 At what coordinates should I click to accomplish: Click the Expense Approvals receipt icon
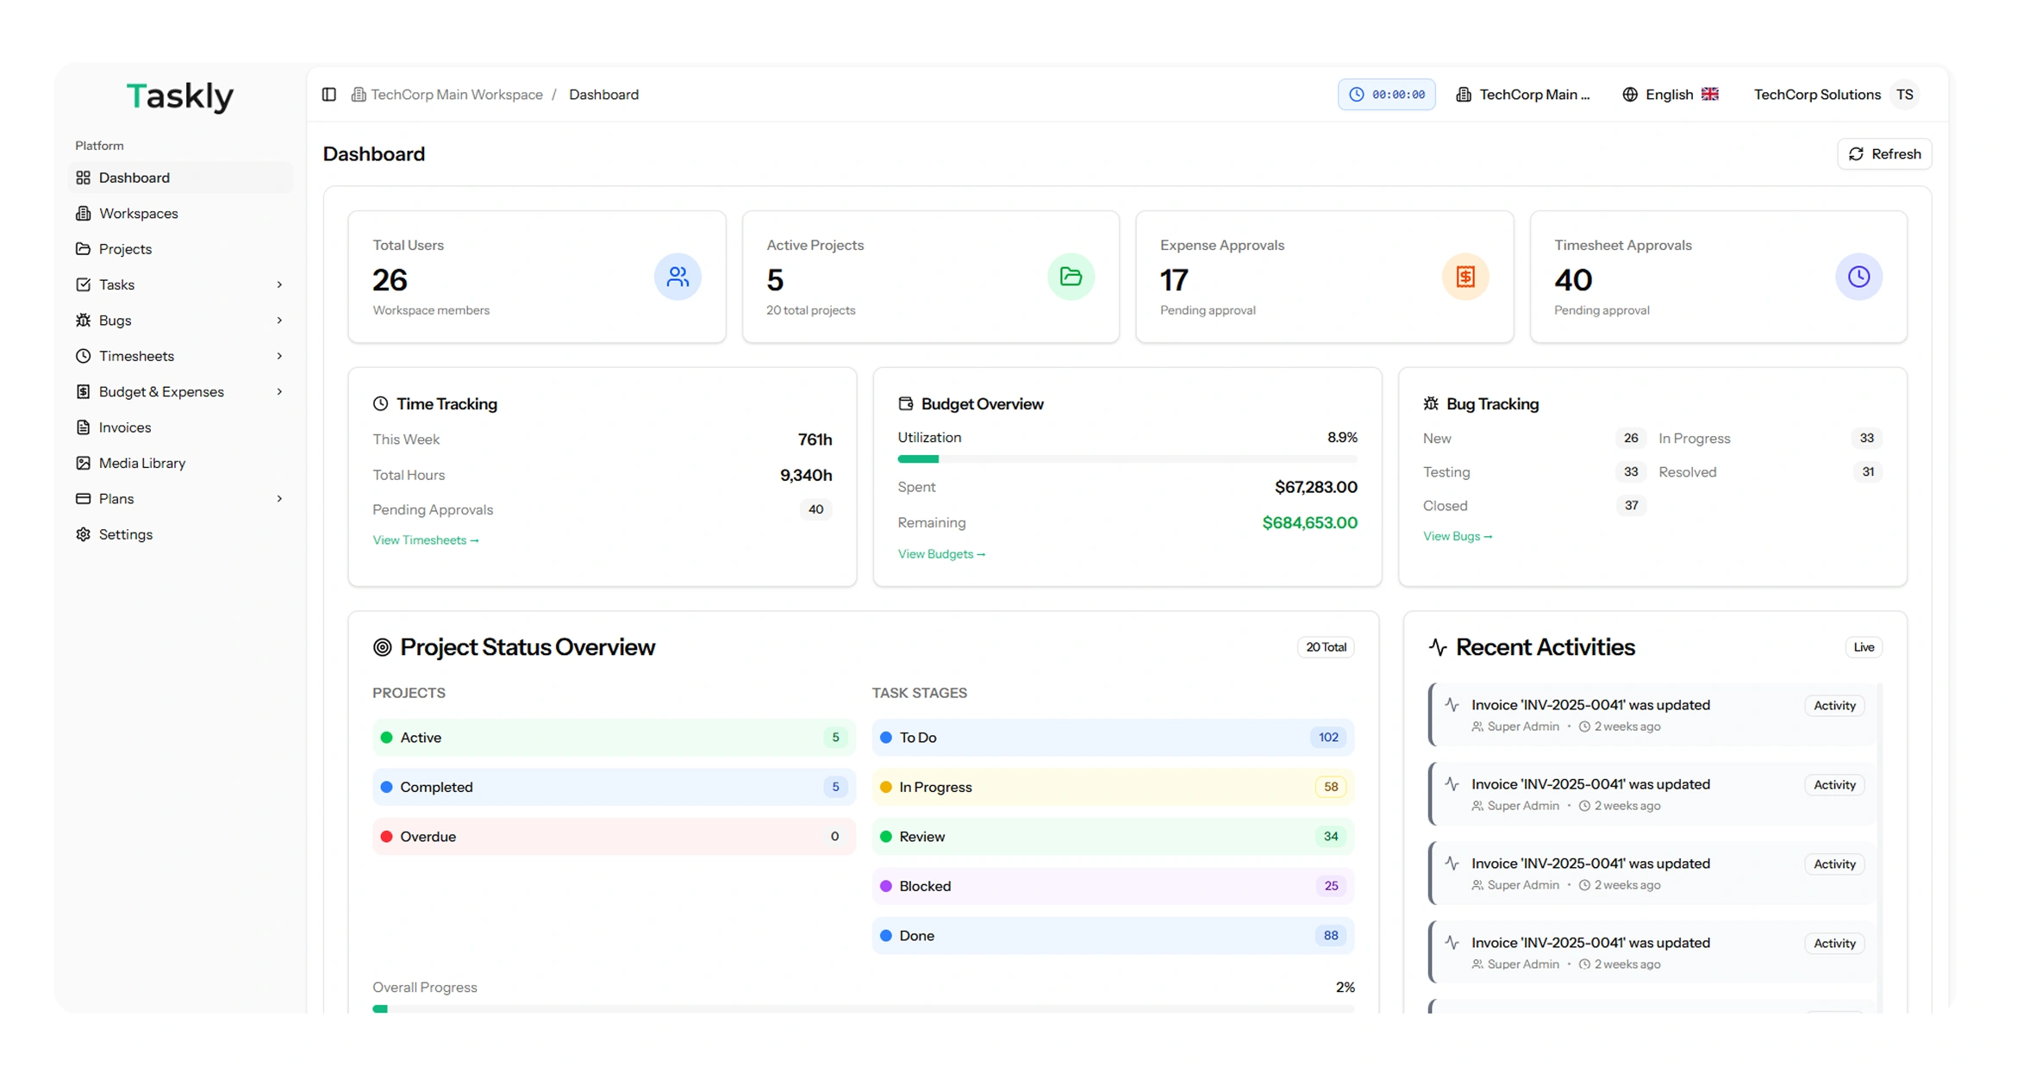[x=1465, y=277]
